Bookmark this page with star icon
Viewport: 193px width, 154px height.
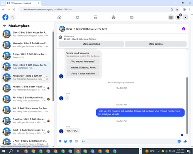[x=177, y=10]
